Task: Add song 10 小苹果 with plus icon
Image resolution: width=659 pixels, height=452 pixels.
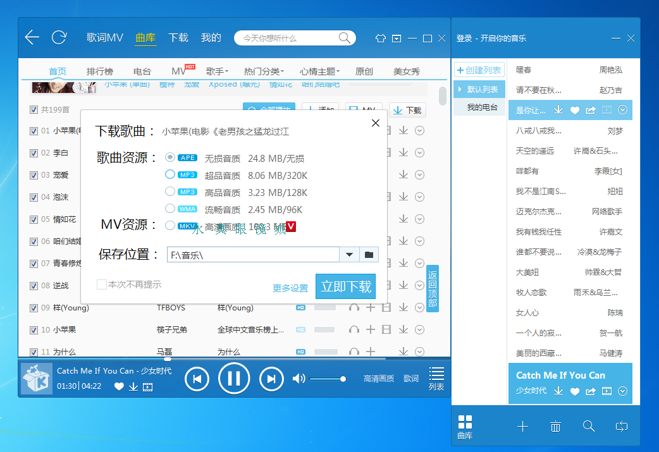Action: [x=370, y=330]
